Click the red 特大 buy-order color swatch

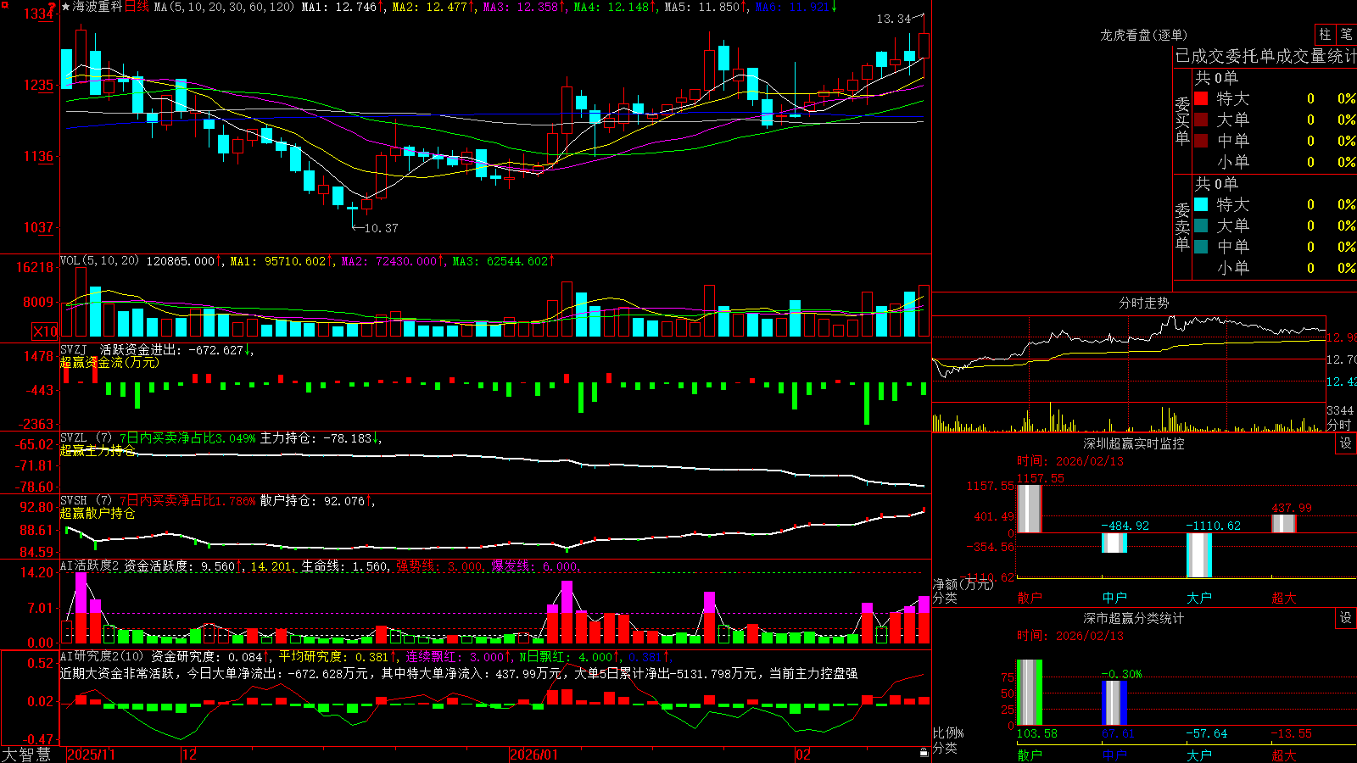click(x=1201, y=98)
